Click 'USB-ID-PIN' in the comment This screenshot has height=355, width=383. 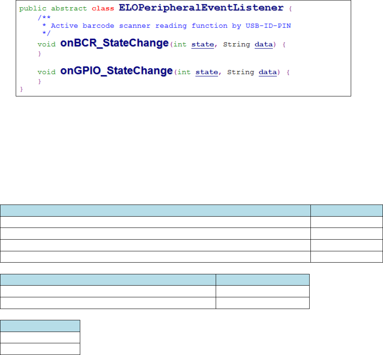pyautogui.click(x=268, y=26)
